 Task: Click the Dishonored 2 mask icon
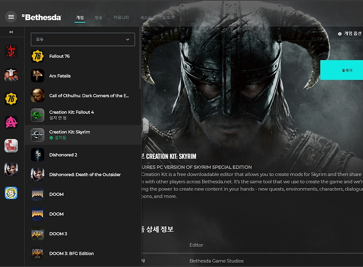[x=38, y=154]
